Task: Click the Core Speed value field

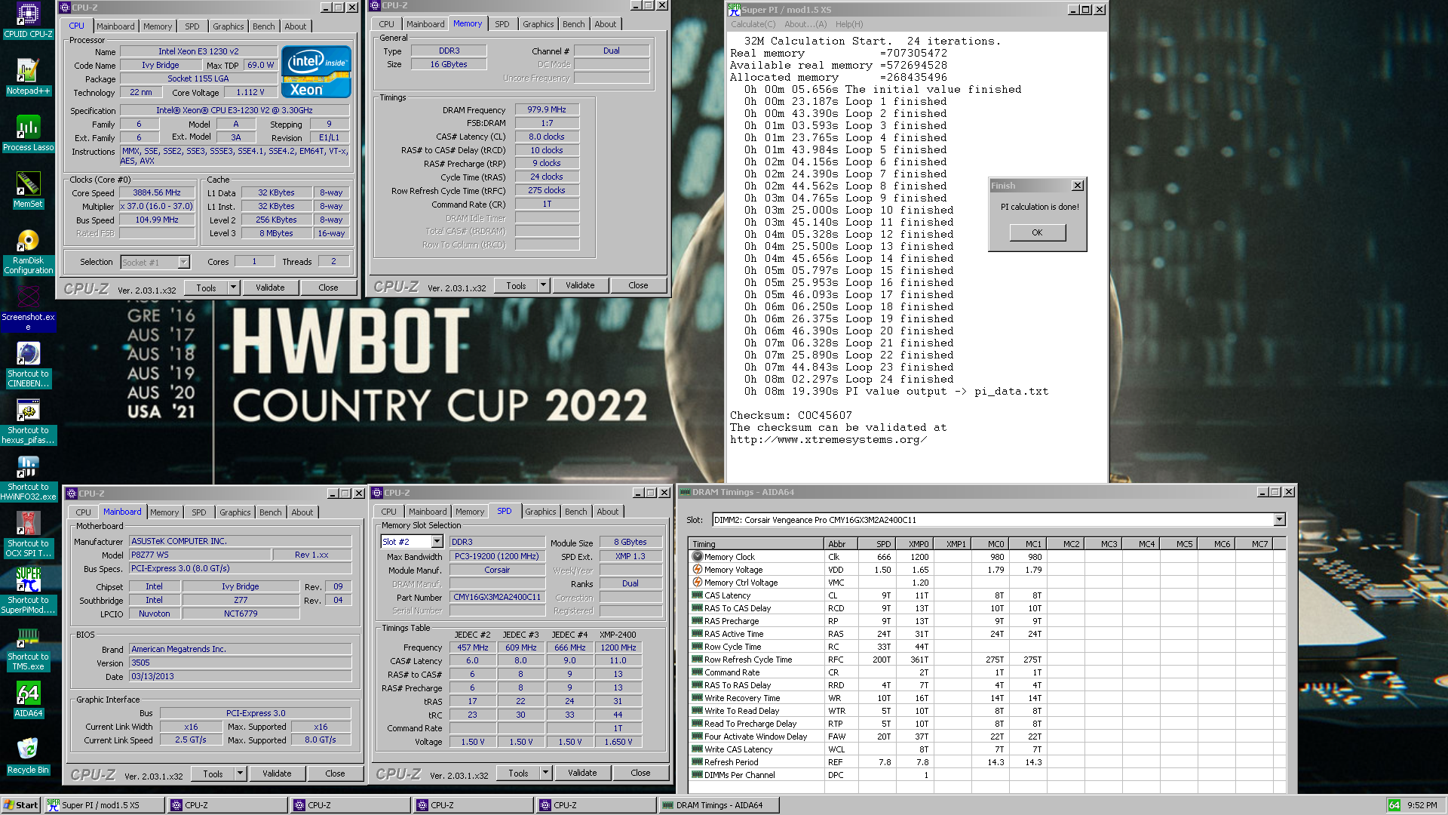Action: pos(157,193)
